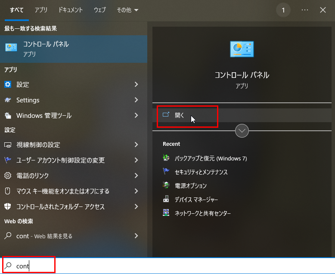Expand ユーザー アカウント制御設定の変更 arrow

[136, 160]
